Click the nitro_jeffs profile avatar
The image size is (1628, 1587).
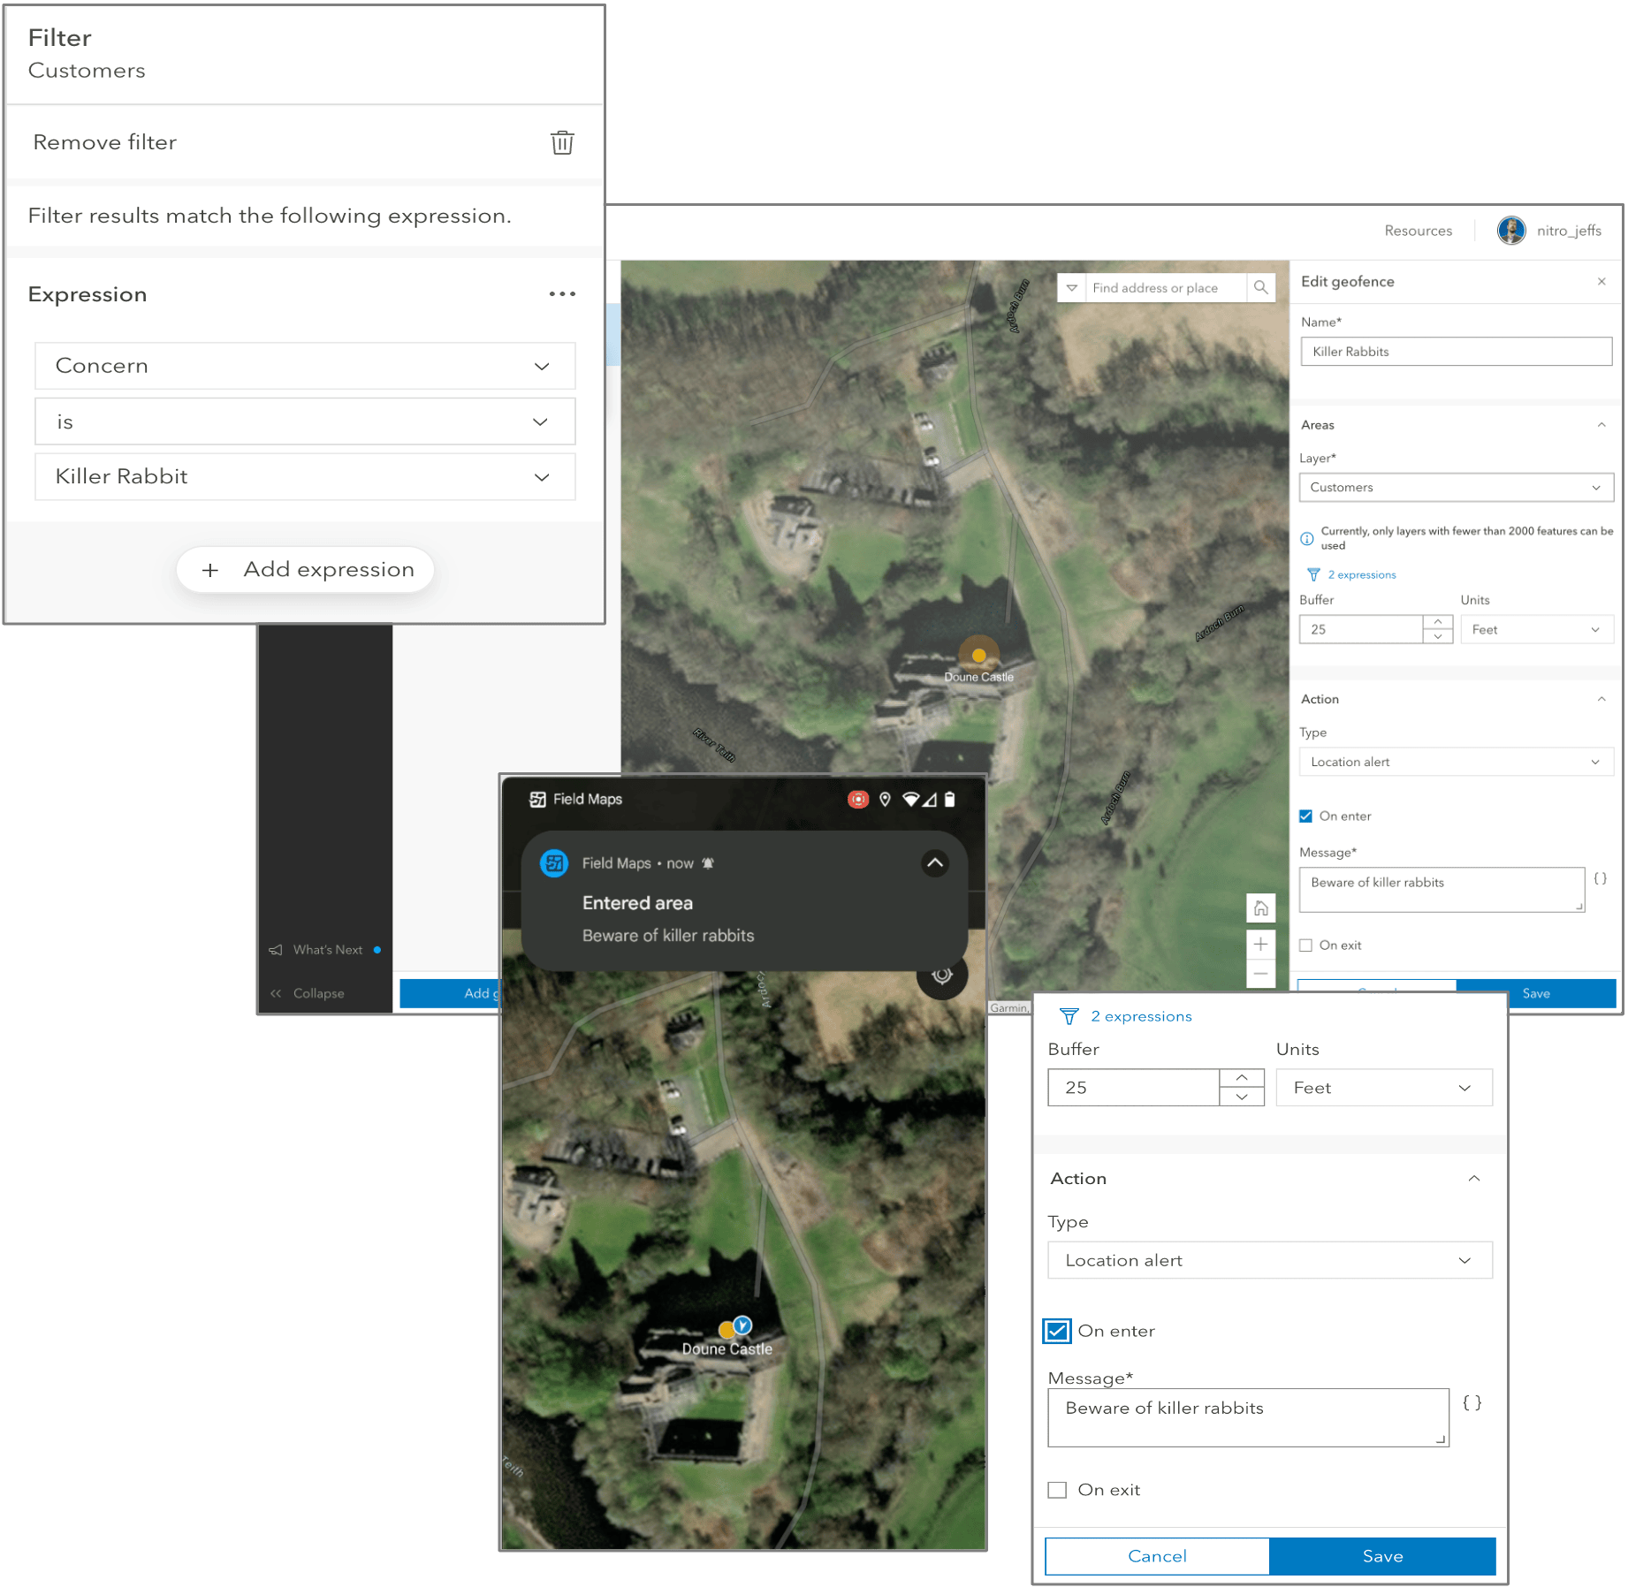coord(1511,231)
